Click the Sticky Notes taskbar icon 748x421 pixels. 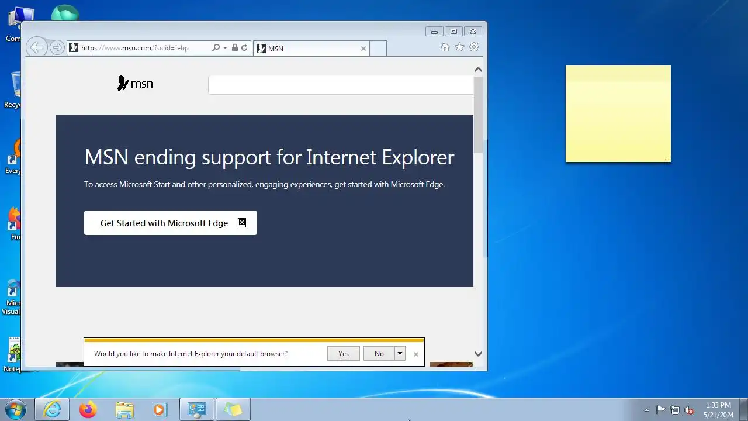(233, 410)
